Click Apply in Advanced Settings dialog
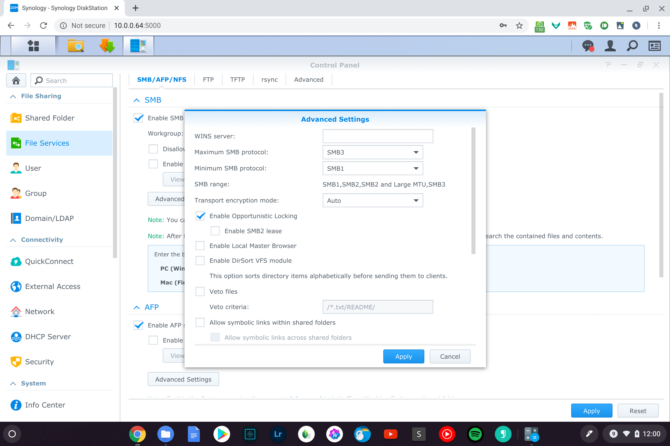Viewport: 670px width, 446px height. pyautogui.click(x=403, y=356)
